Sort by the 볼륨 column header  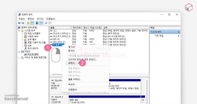click(60, 28)
